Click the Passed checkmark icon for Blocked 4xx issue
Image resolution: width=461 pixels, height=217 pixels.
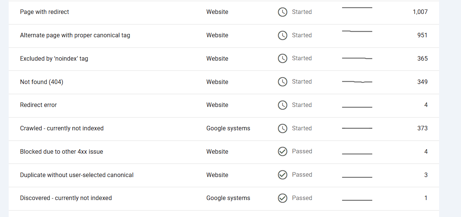click(282, 151)
